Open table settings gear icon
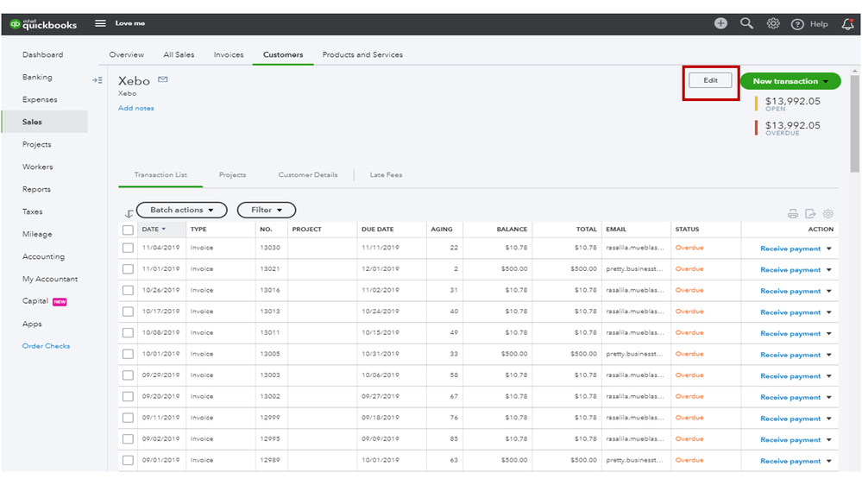Screen dimensions: 862x485 point(828,214)
